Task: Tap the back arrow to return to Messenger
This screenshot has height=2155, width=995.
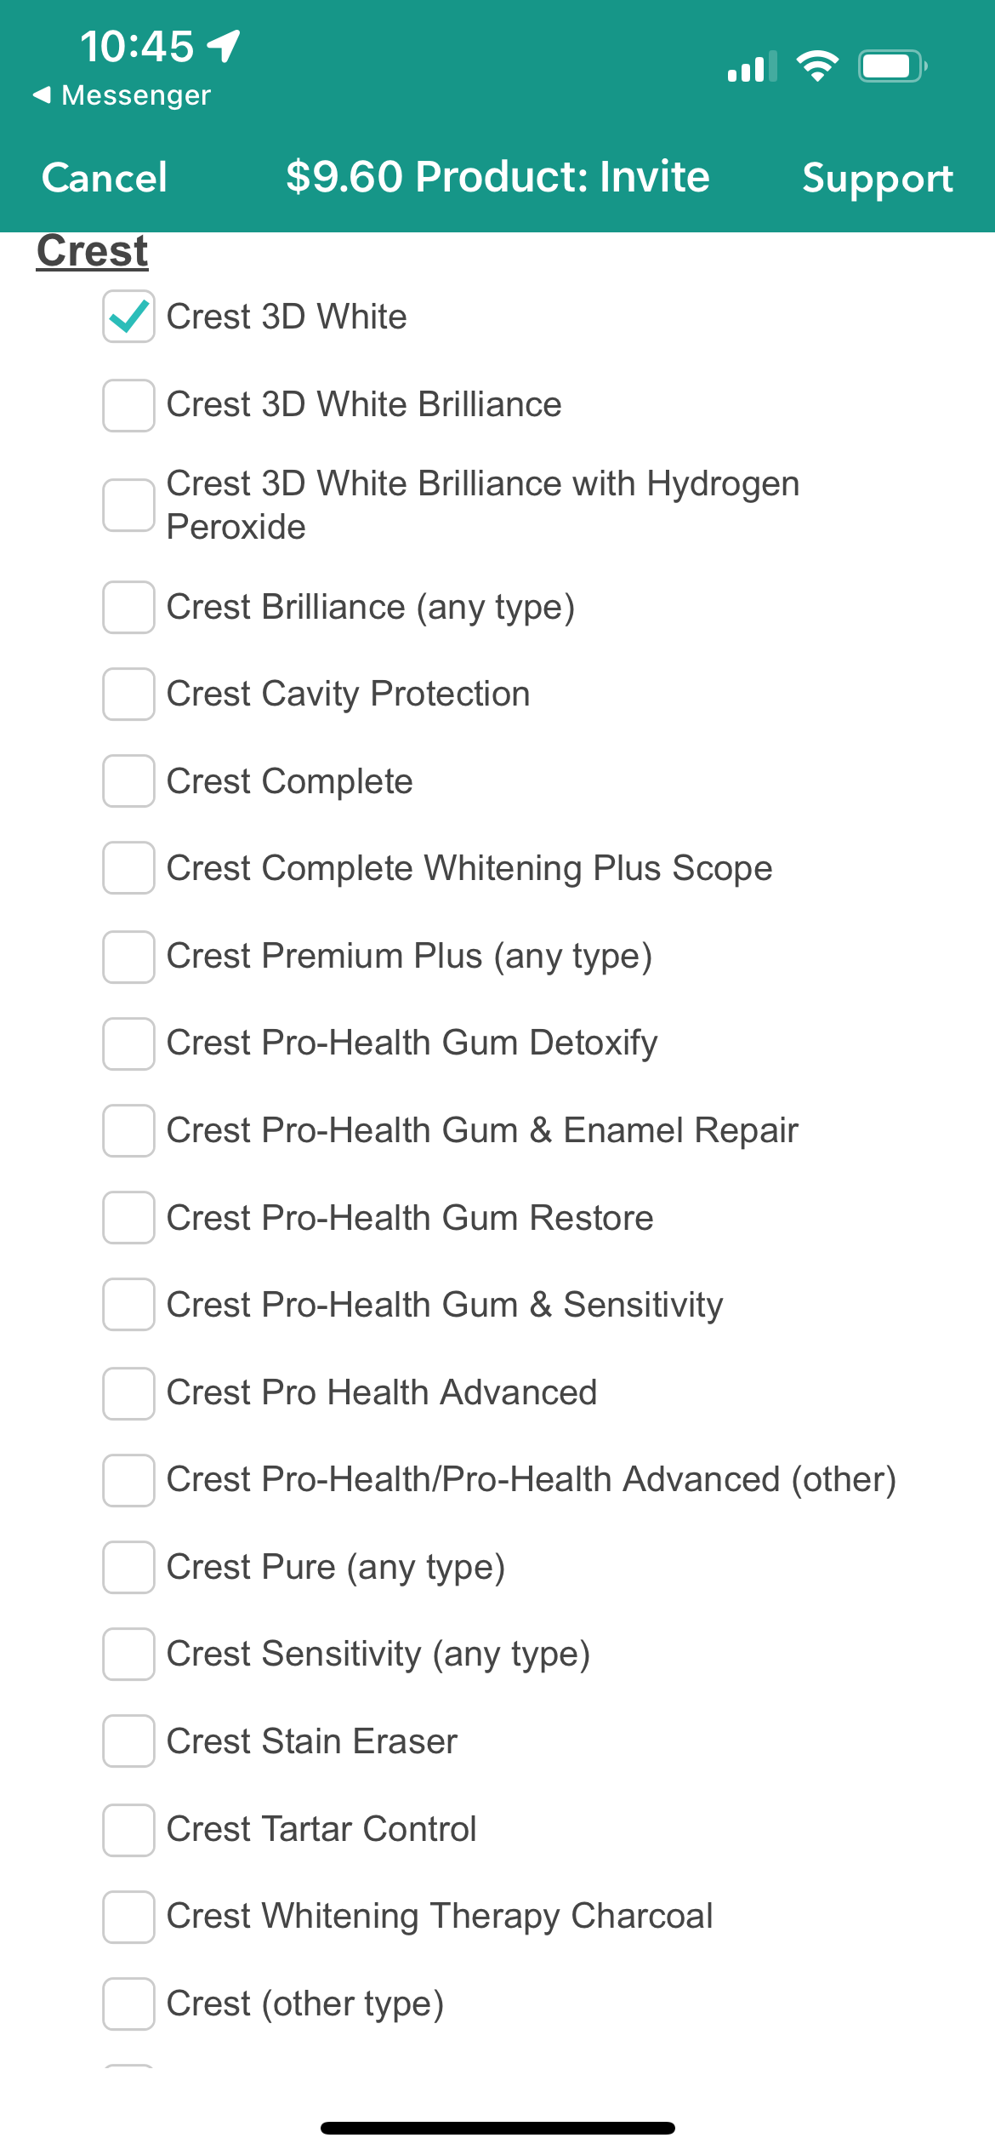Action: (x=122, y=95)
